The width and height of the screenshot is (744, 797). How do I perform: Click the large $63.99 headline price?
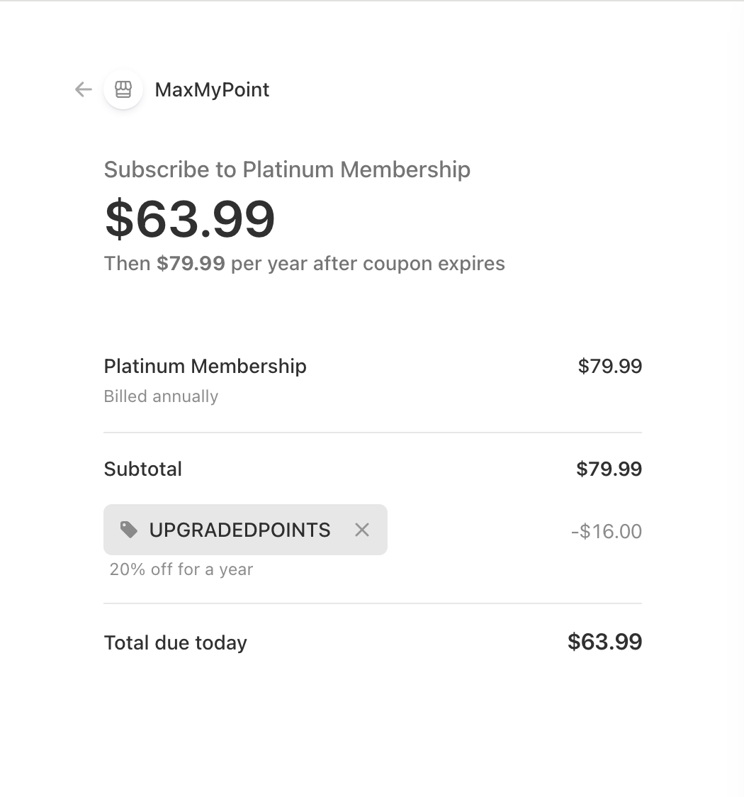pyautogui.click(x=190, y=218)
